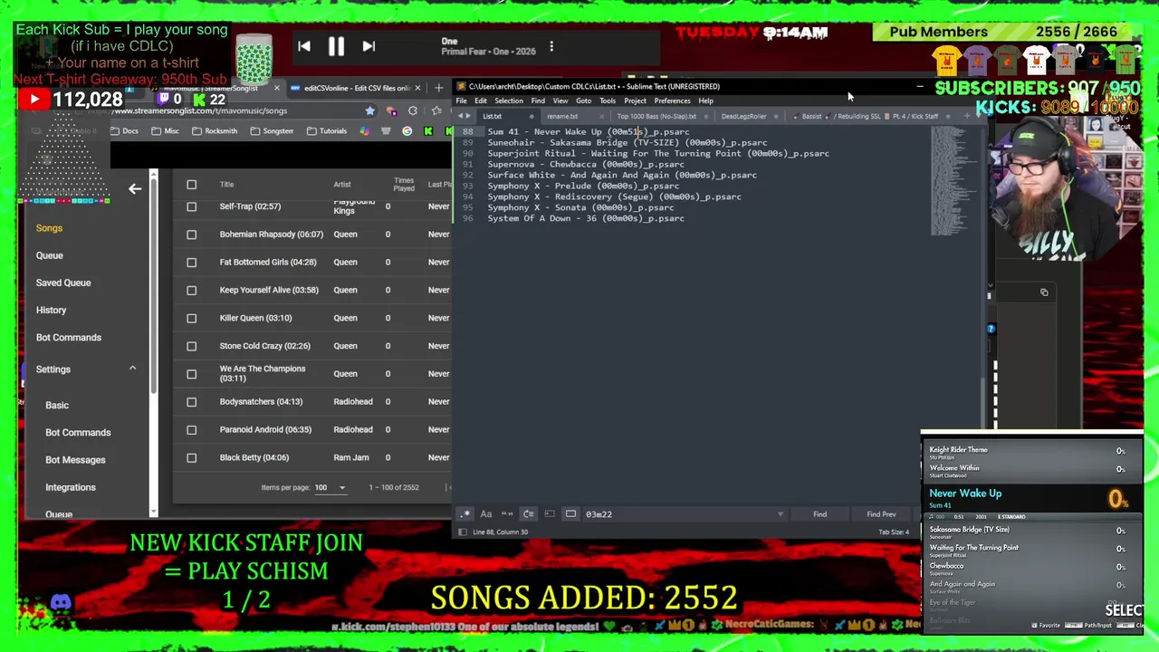Click the Tab Size: 4 status item
The image size is (1159, 652).
(x=894, y=532)
